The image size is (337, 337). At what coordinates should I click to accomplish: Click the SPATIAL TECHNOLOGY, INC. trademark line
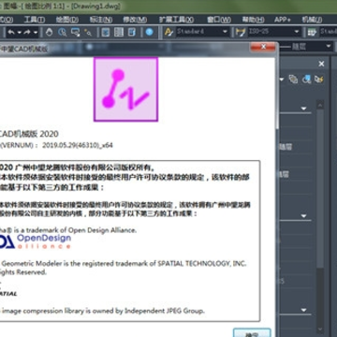pyautogui.click(x=124, y=264)
